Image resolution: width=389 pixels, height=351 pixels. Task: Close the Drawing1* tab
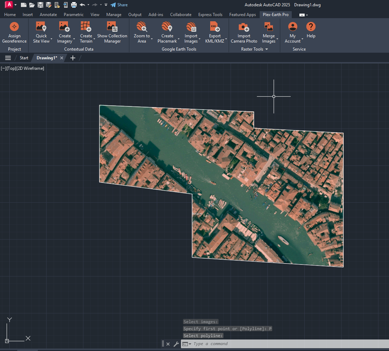[x=62, y=58]
